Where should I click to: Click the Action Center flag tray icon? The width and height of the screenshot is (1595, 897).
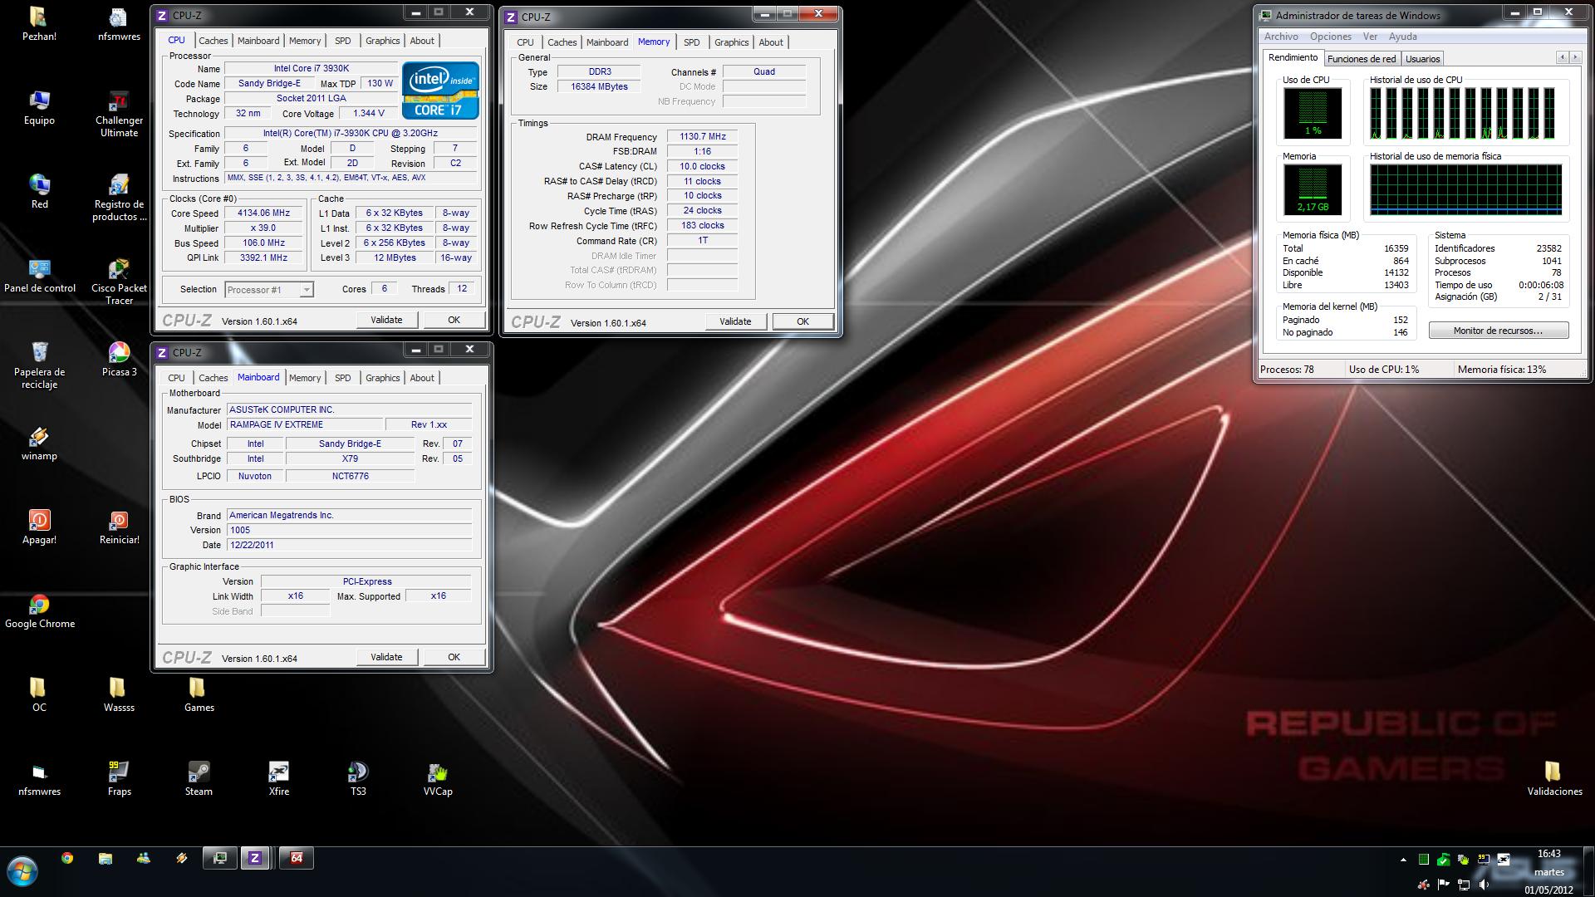[x=1444, y=884]
